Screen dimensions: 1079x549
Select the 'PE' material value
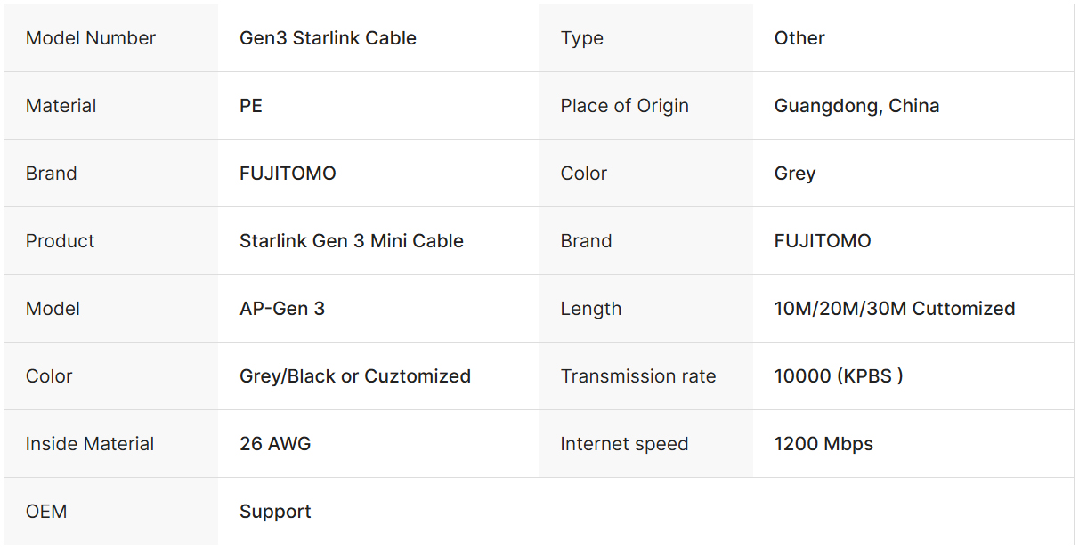[x=251, y=106]
